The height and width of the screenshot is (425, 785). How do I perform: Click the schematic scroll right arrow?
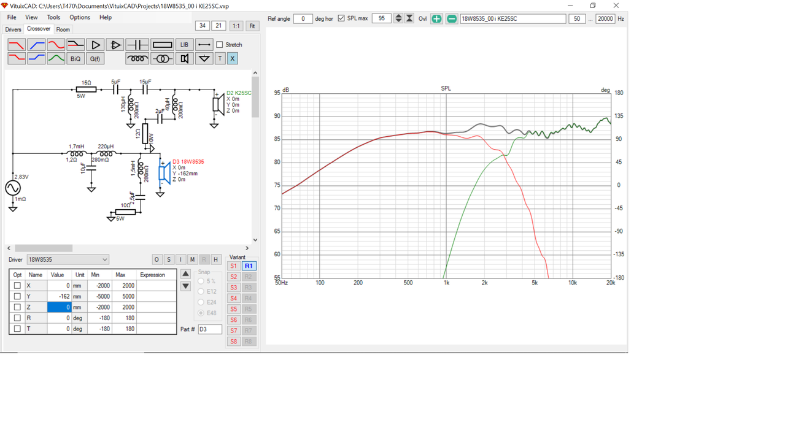click(x=247, y=248)
